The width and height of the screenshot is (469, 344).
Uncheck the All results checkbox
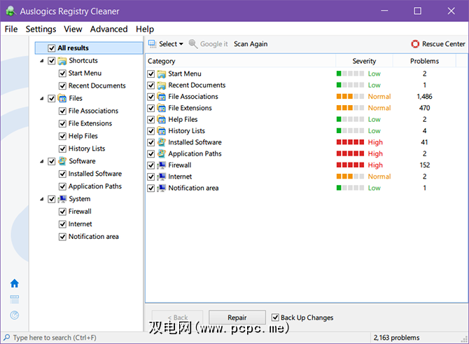[51, 48]
